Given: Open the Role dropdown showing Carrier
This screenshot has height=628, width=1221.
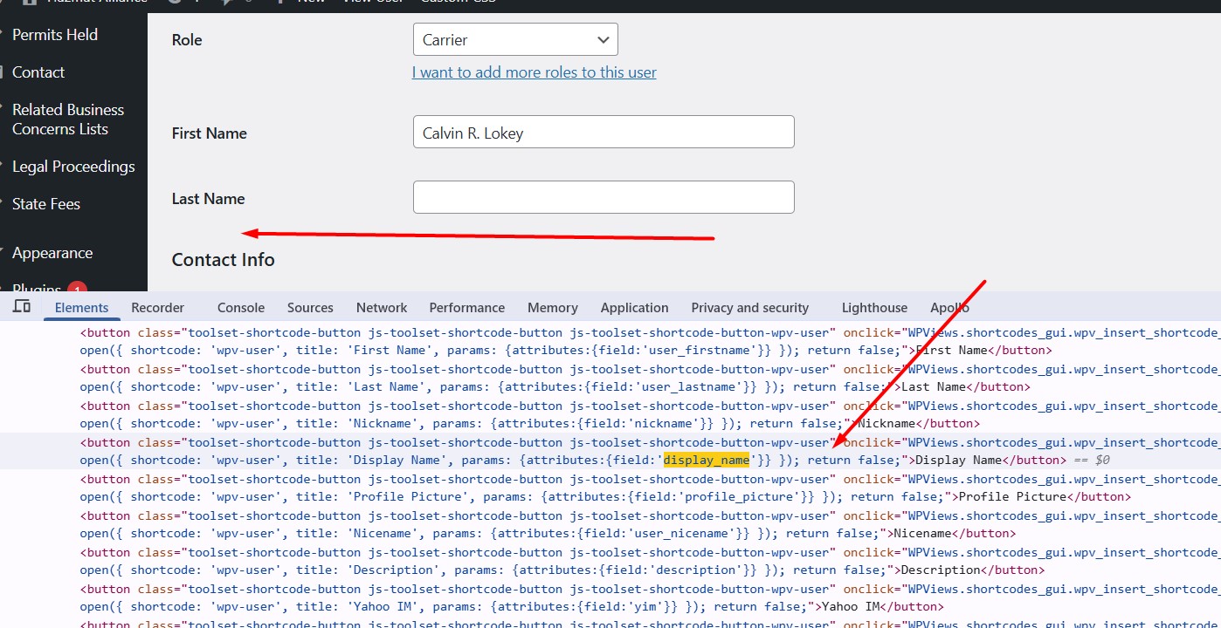Looking at the screenshot, I should tap(515, 39).
